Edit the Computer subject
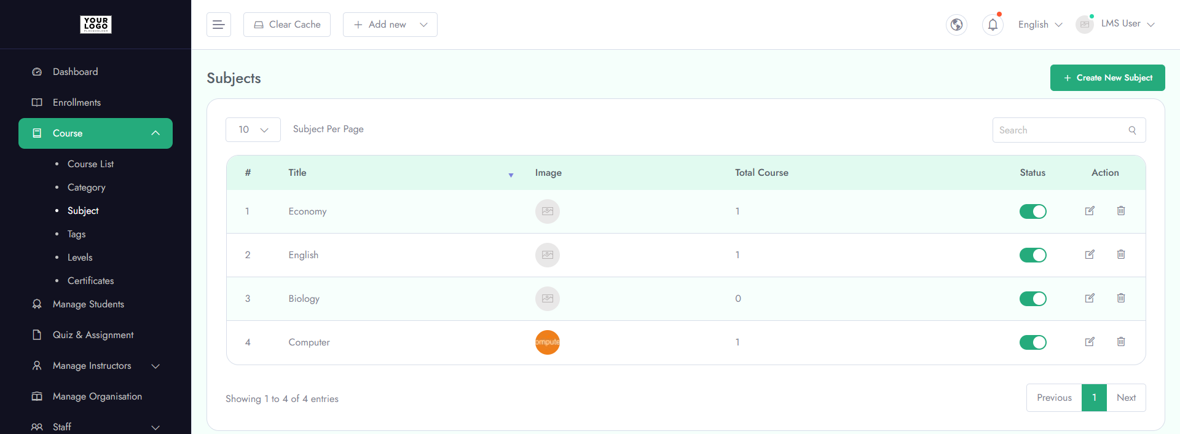 [1090, 342]
